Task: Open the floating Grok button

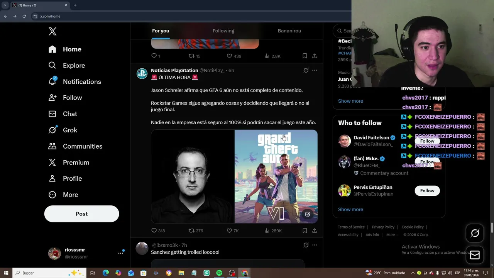Action: click(x=475, y=233)
